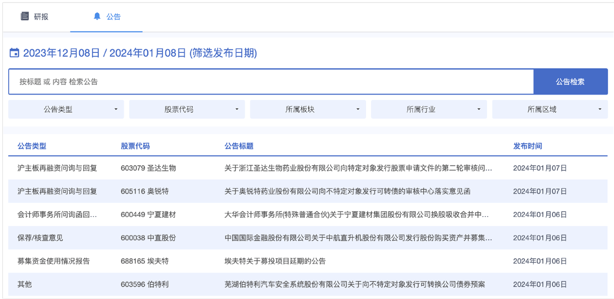Click the 保荐/核查意见 type cell

(x=40, y=238)
